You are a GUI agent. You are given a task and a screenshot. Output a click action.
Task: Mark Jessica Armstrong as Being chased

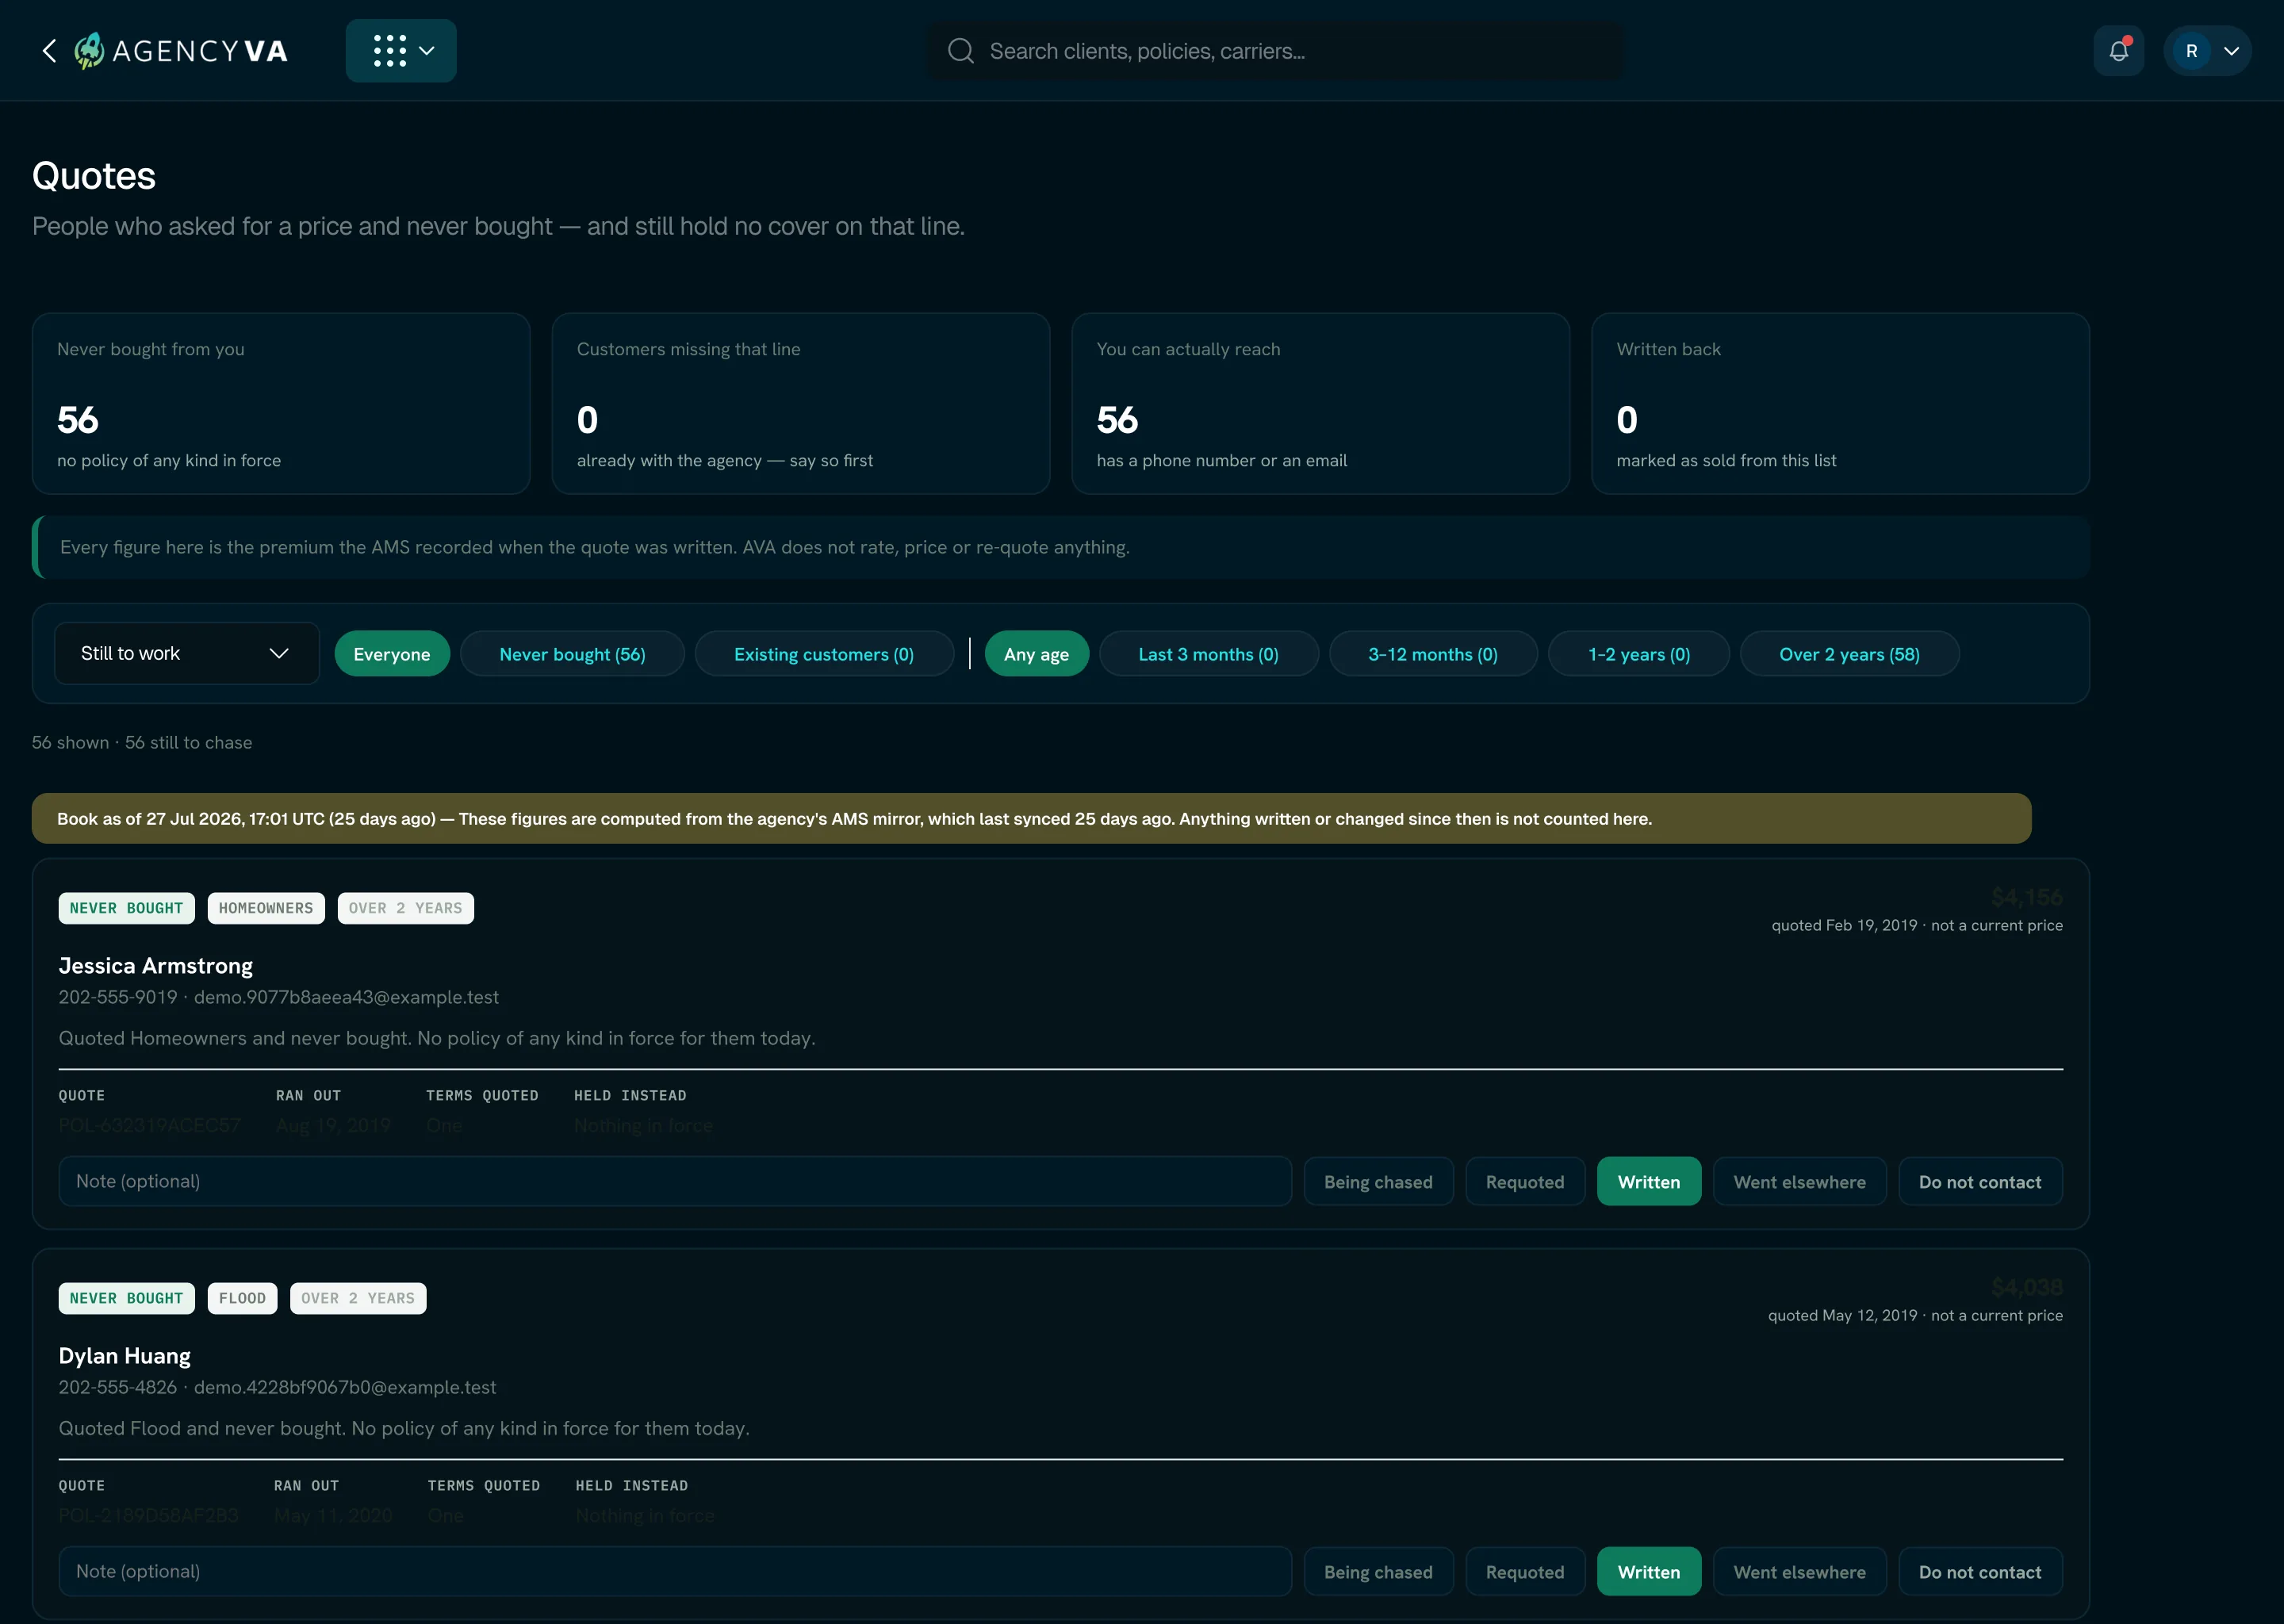pos(1378,1181)
